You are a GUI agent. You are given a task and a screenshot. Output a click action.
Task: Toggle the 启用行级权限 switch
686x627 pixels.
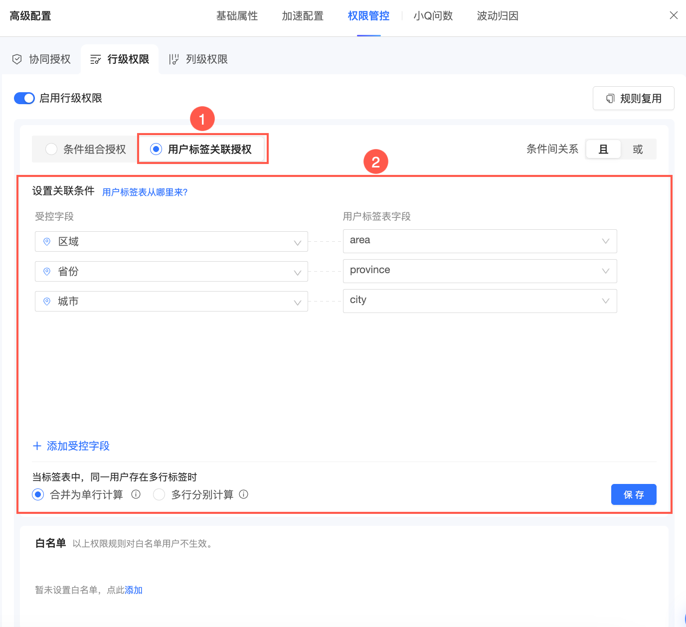click(x=24, y=98)
